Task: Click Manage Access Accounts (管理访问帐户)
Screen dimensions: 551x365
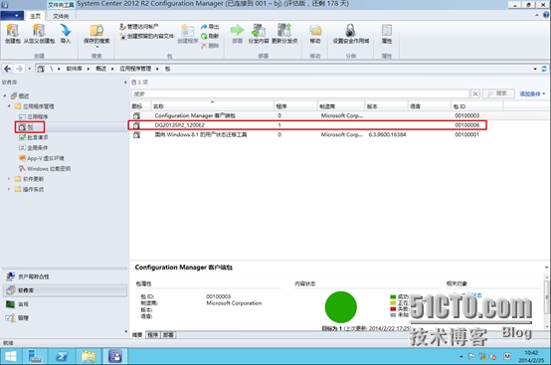Action: pyautogui.click(x=139, y=26)
